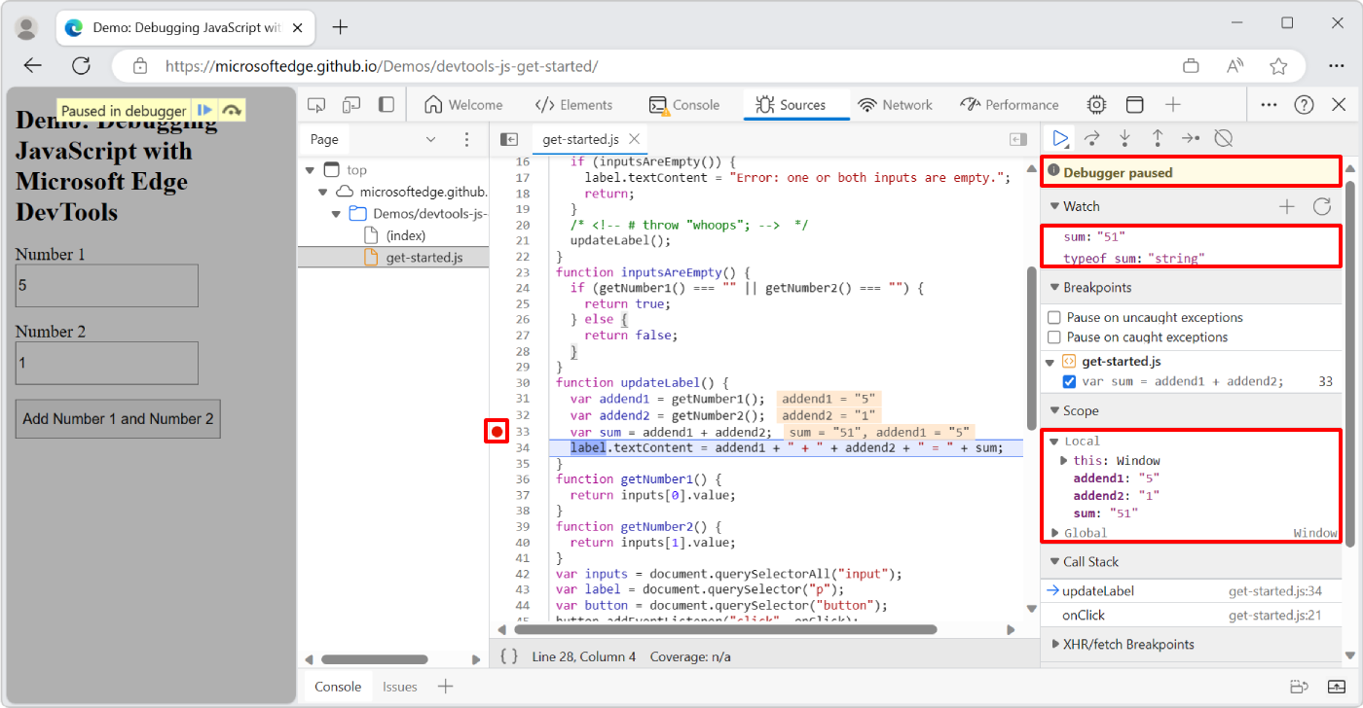Disable the breakpoint on var sum line
Screen dimensions: 1363x708
(x=1069, y=381)
